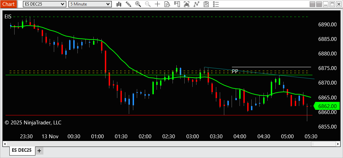
Task: Open the bar type (candlestick) selector
Action: (119, 4)
